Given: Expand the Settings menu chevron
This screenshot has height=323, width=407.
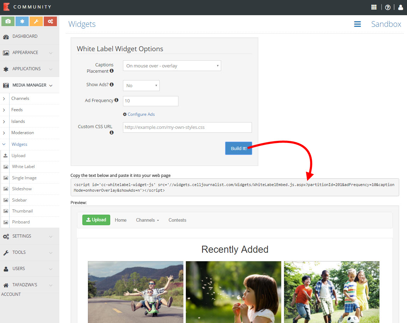Looking at the screenshot, I should (51, 237).
